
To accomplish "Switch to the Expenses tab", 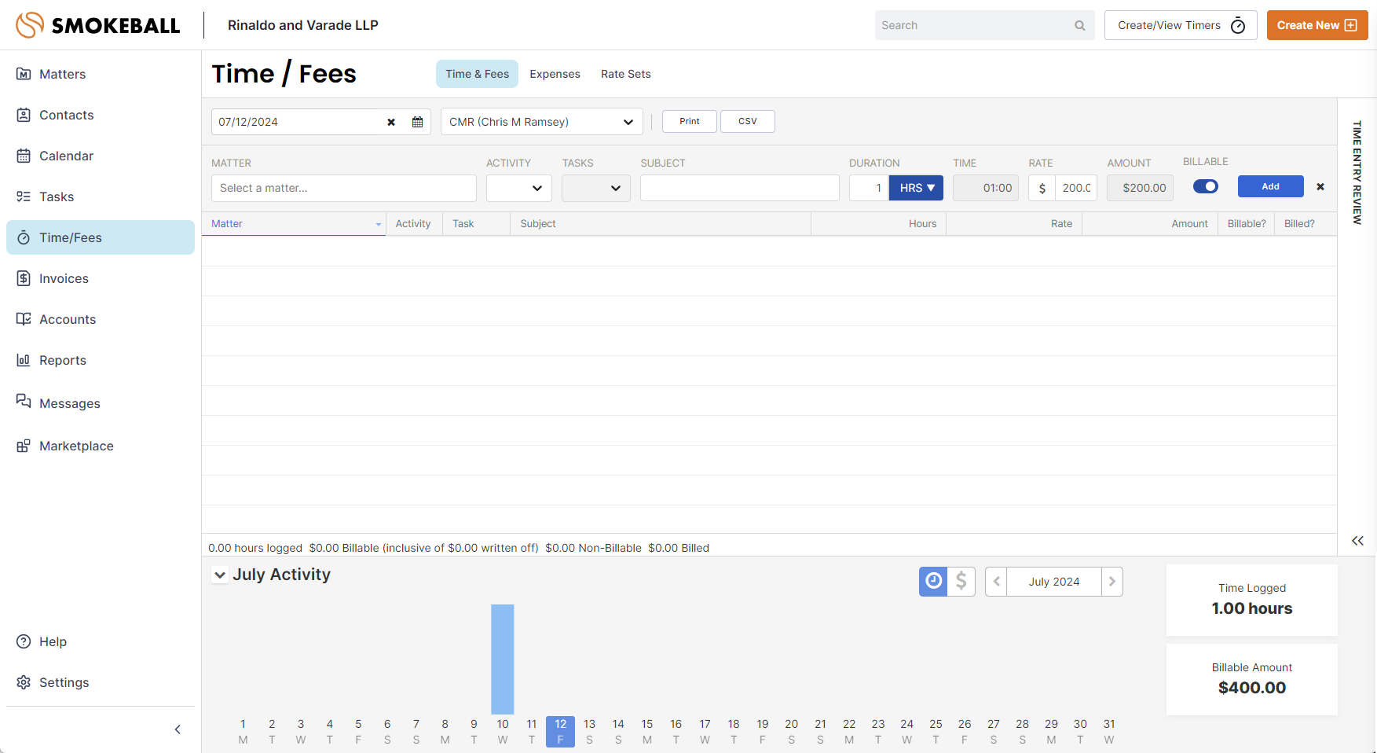I will point(555,74).
